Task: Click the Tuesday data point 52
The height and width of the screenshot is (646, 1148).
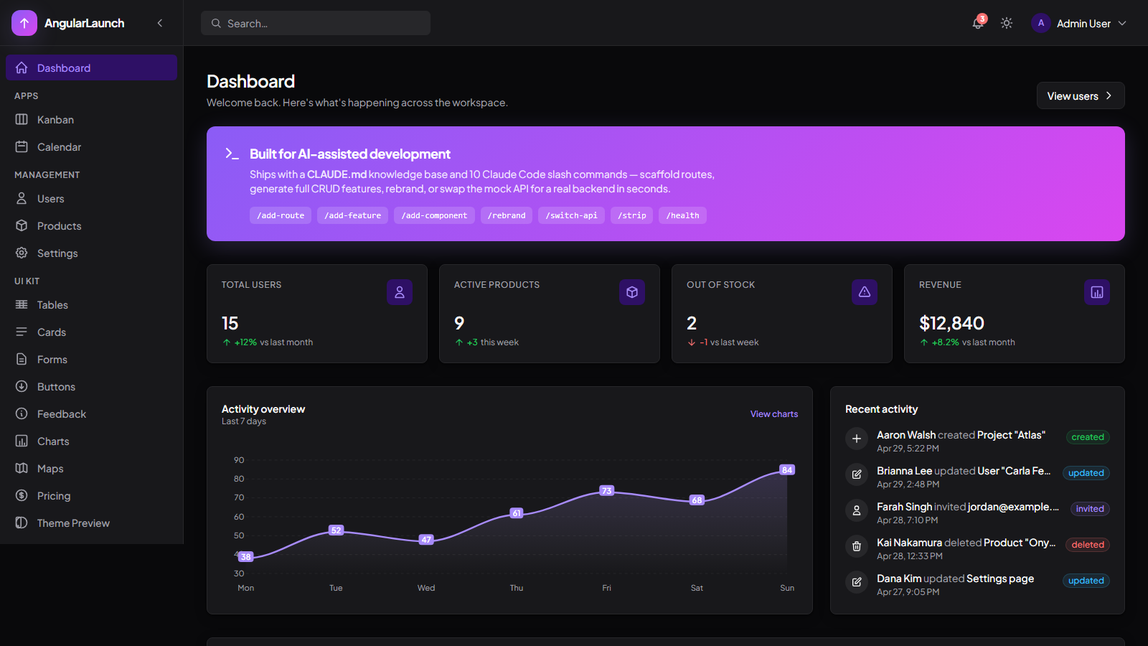Action: [x=337, y=530]
